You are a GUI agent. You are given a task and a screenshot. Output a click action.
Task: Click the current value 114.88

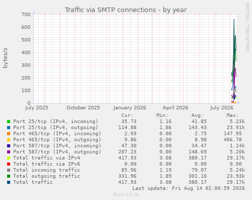(127, 128)
